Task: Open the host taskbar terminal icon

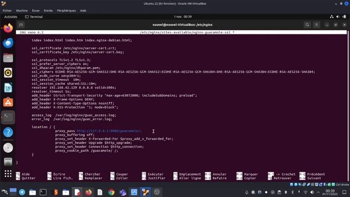Action: pyautogui.click(x=43, y=192)
